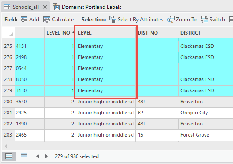This screenshot has height=164, width=233.
Task: Show all records view button
Action: pyautogui.click(x=9, y=156)
